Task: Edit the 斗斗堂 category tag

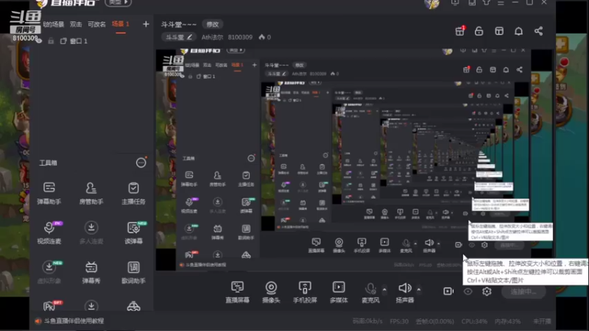Action: point(179,38)
